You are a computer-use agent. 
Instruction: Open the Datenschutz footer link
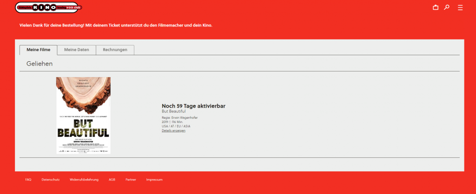coord(50,180)
